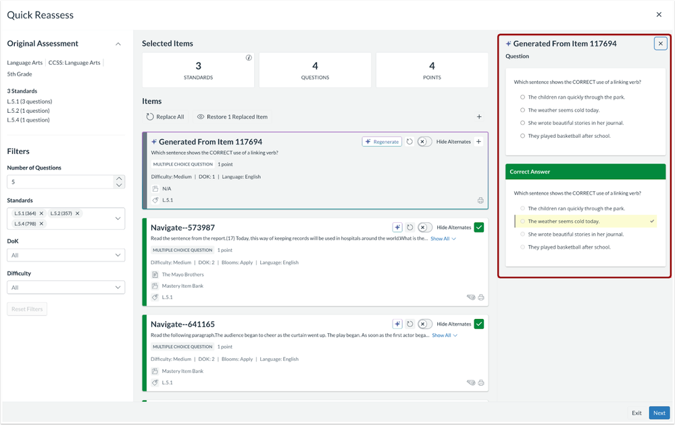Collapse the Original Assessment section
This screenshot has height=425, width=675.
tap(118, 43)
